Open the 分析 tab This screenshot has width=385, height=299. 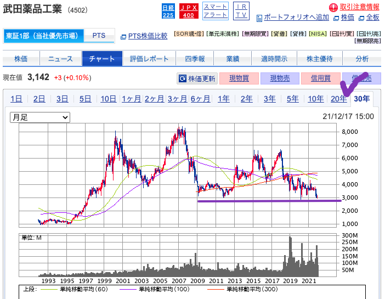click(x=362, y=59)
